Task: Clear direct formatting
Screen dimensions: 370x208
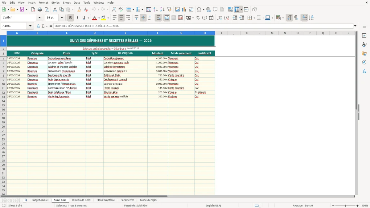Action: (x=86, y=10)
